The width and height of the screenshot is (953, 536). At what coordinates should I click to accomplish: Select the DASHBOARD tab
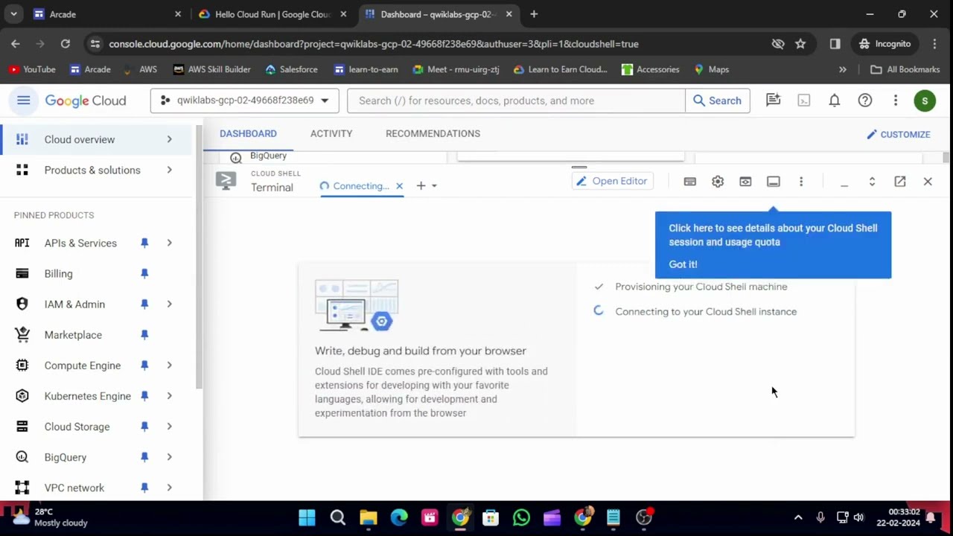point(248,133)
